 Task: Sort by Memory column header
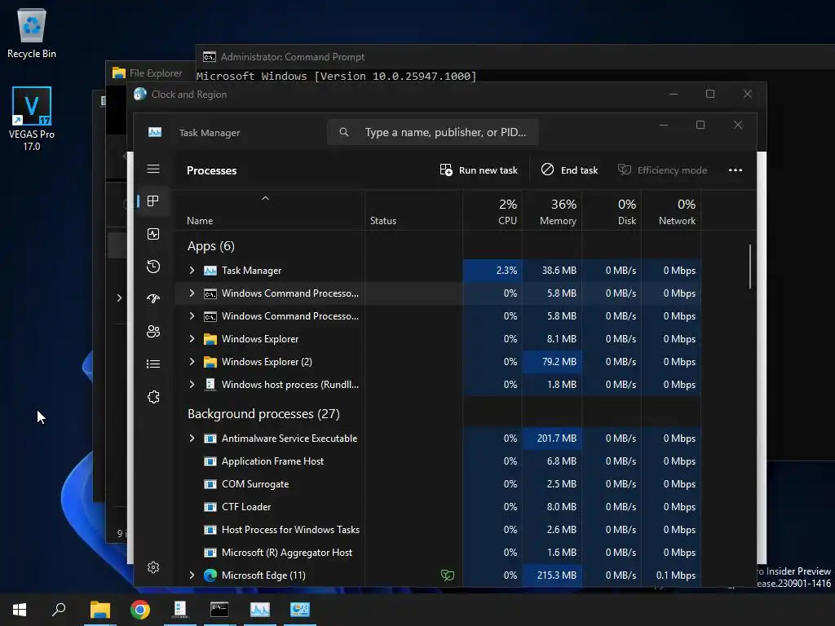point(552,211)
